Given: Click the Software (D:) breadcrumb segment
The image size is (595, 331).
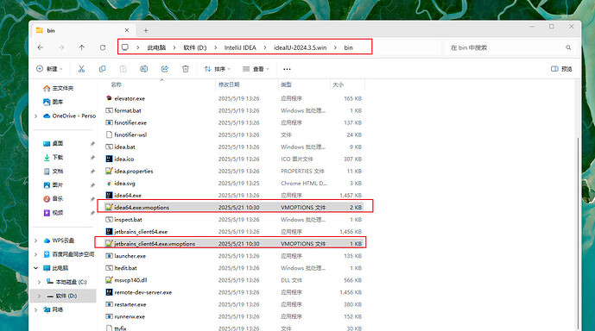Looking at the screenshot, I should [194, 47].
